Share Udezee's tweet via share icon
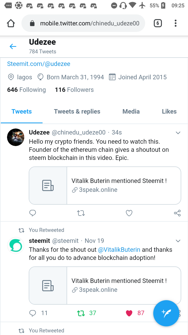188x335 pixels. (177, 213)
